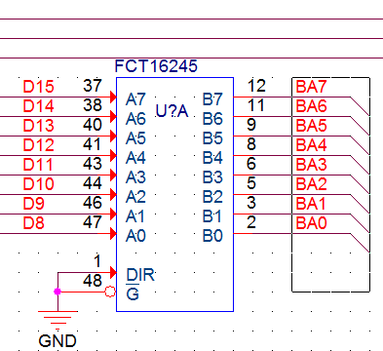Image resolution: width=383 pixels, height=351 pixels.
Task: Select the B3 pin name
Action: point(212,177)
